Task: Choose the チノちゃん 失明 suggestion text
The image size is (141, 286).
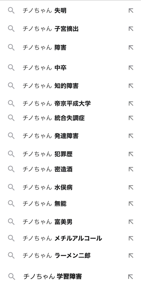Action: (x=44, y=11)
